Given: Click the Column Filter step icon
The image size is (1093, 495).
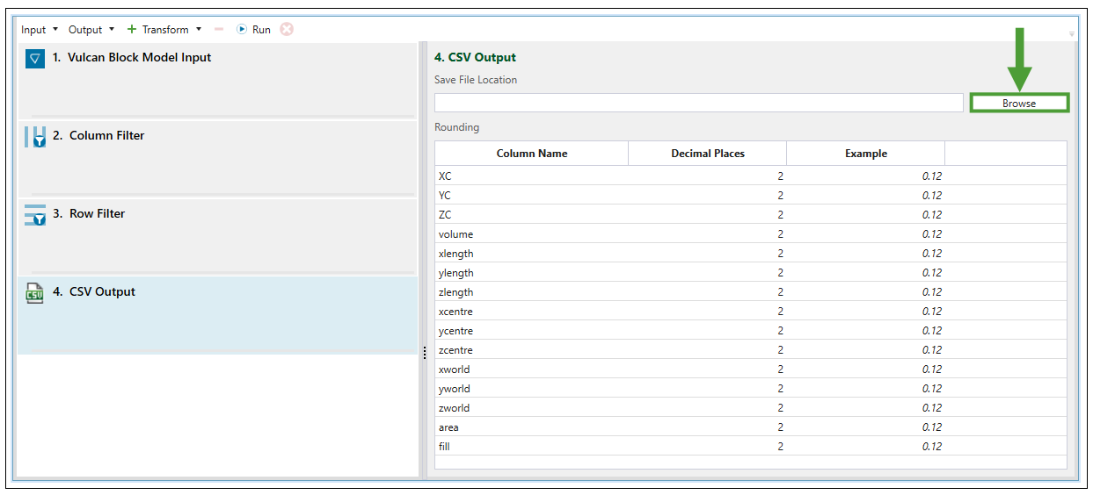Looking at the screenshot, I should point(35,137).
